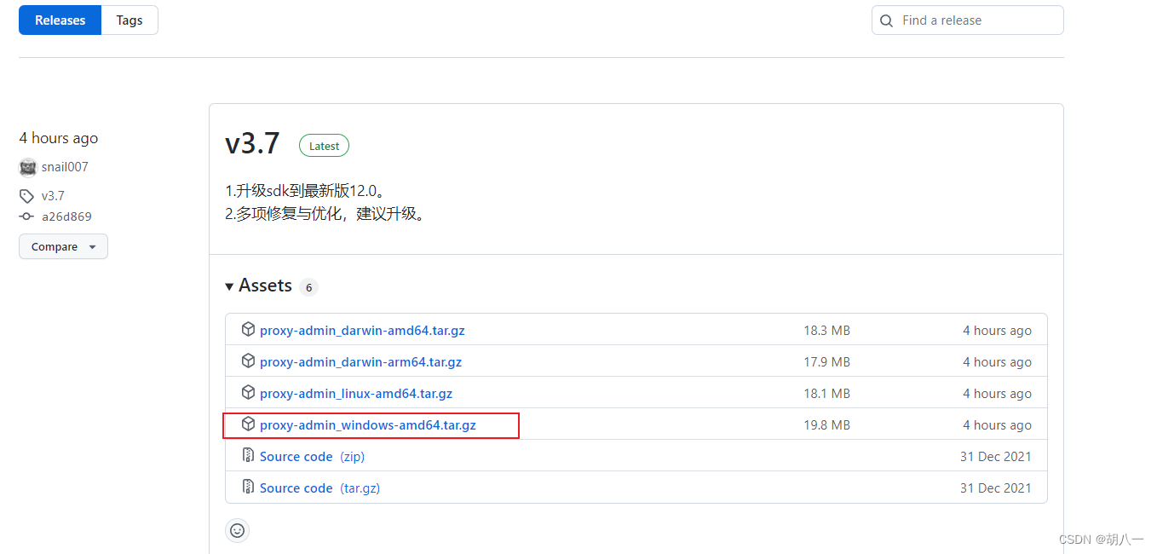
Task: Click the Latest release badge
Action: click(324, 145)
